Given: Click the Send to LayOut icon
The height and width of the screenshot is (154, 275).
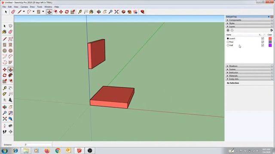Looking at the screenshot, I should tap(135, 12).
